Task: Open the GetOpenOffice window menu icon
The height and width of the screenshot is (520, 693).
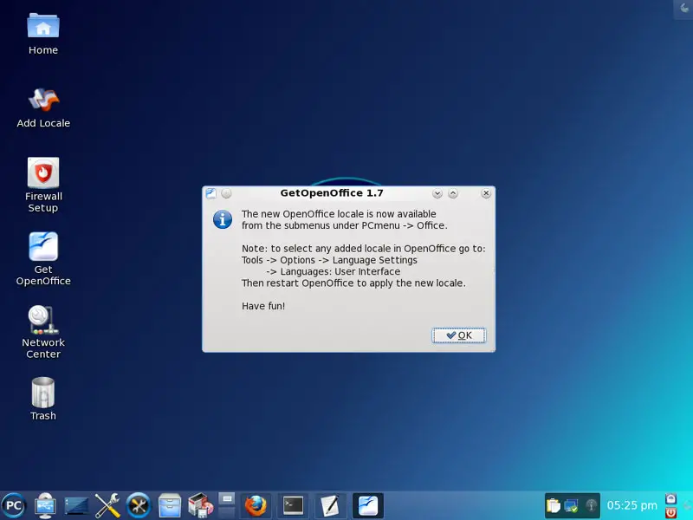Action: [x=210, y=193]
